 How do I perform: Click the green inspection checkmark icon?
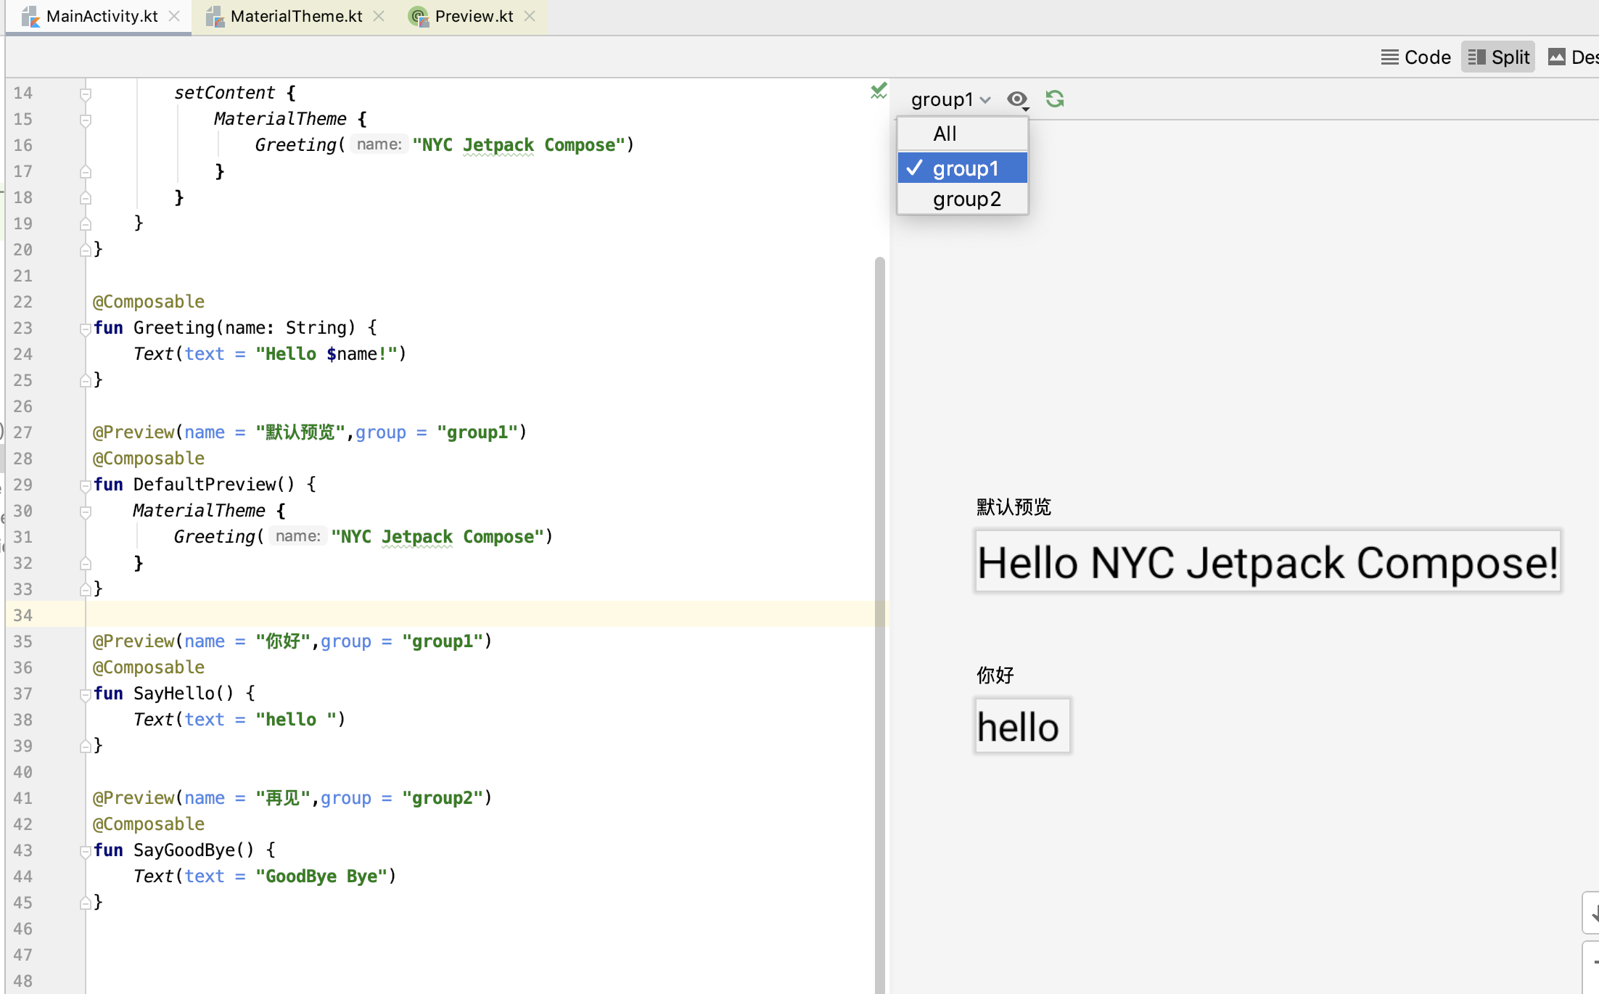click(x=879, y=91)
